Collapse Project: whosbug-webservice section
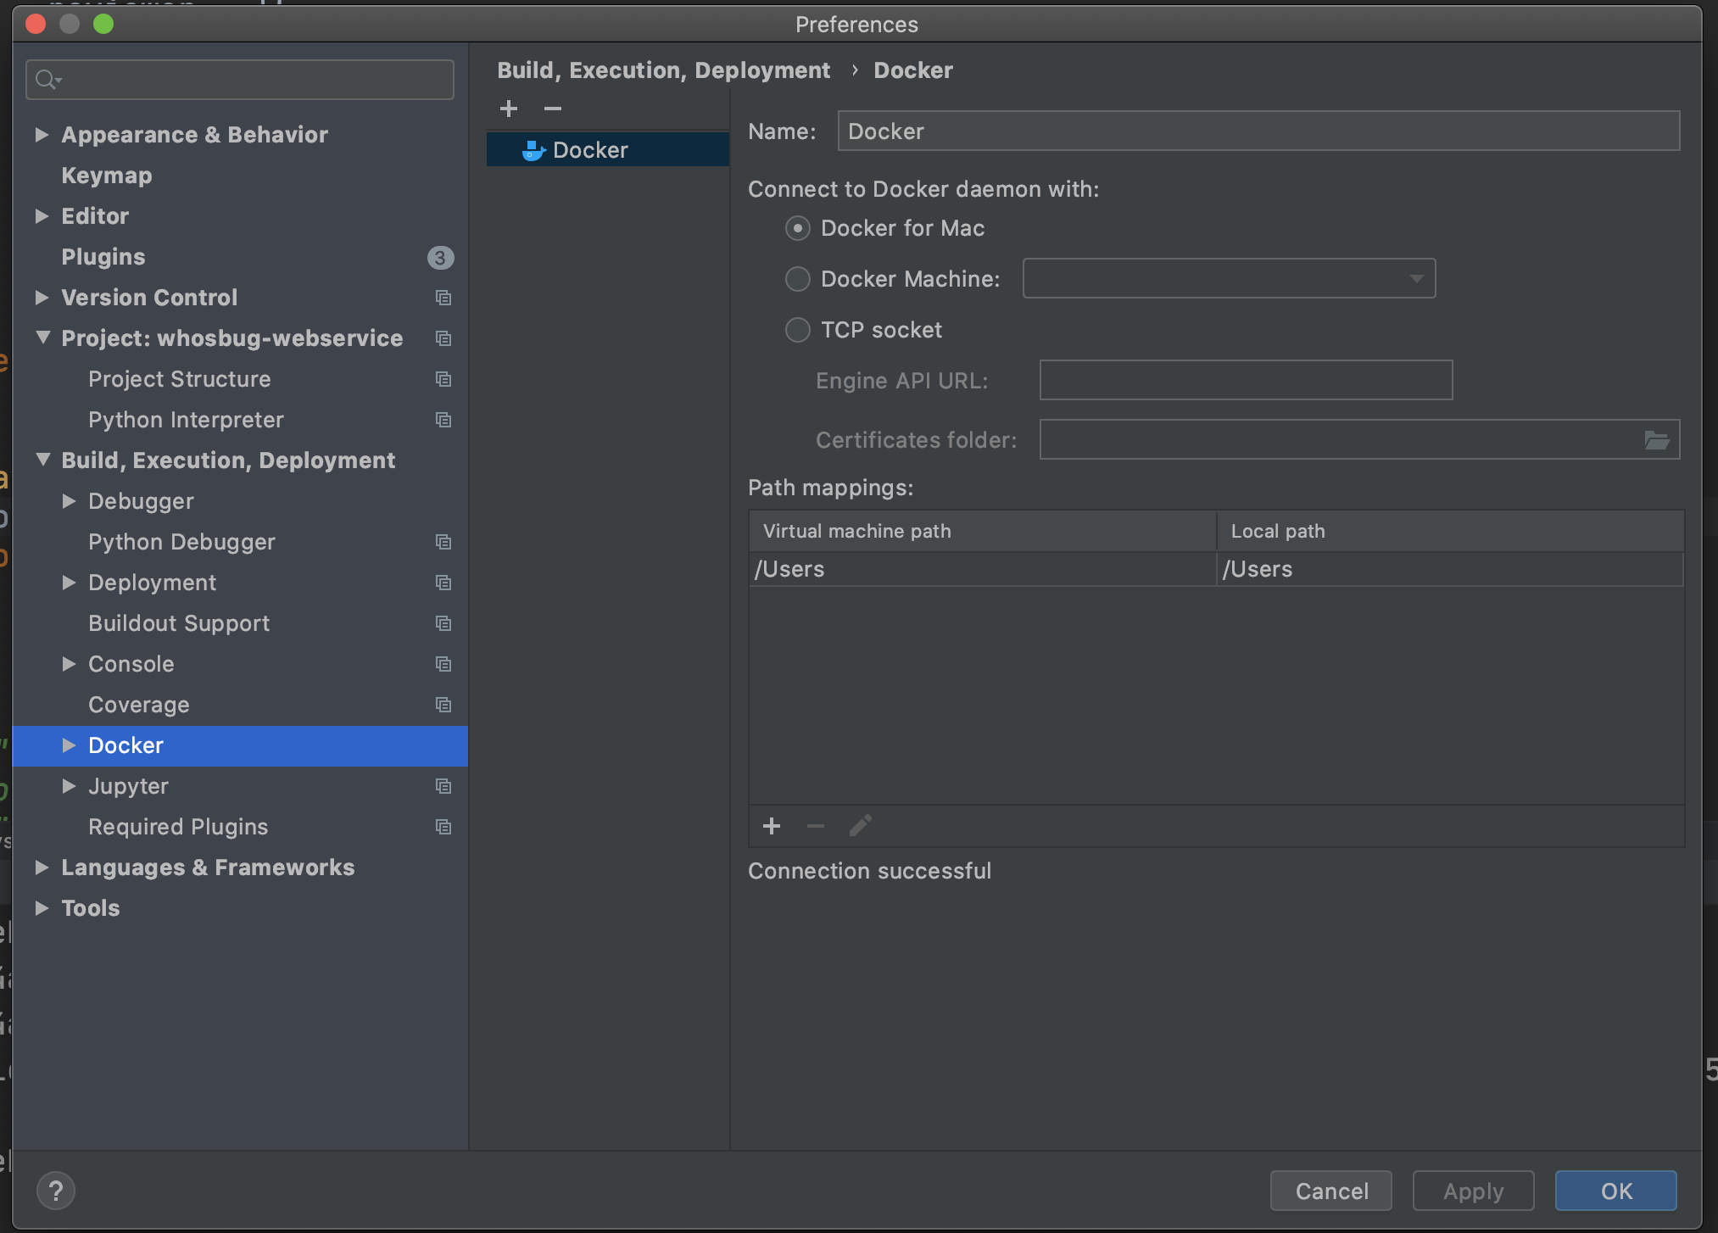The image size is (1718, 1233). pos(42,338)
